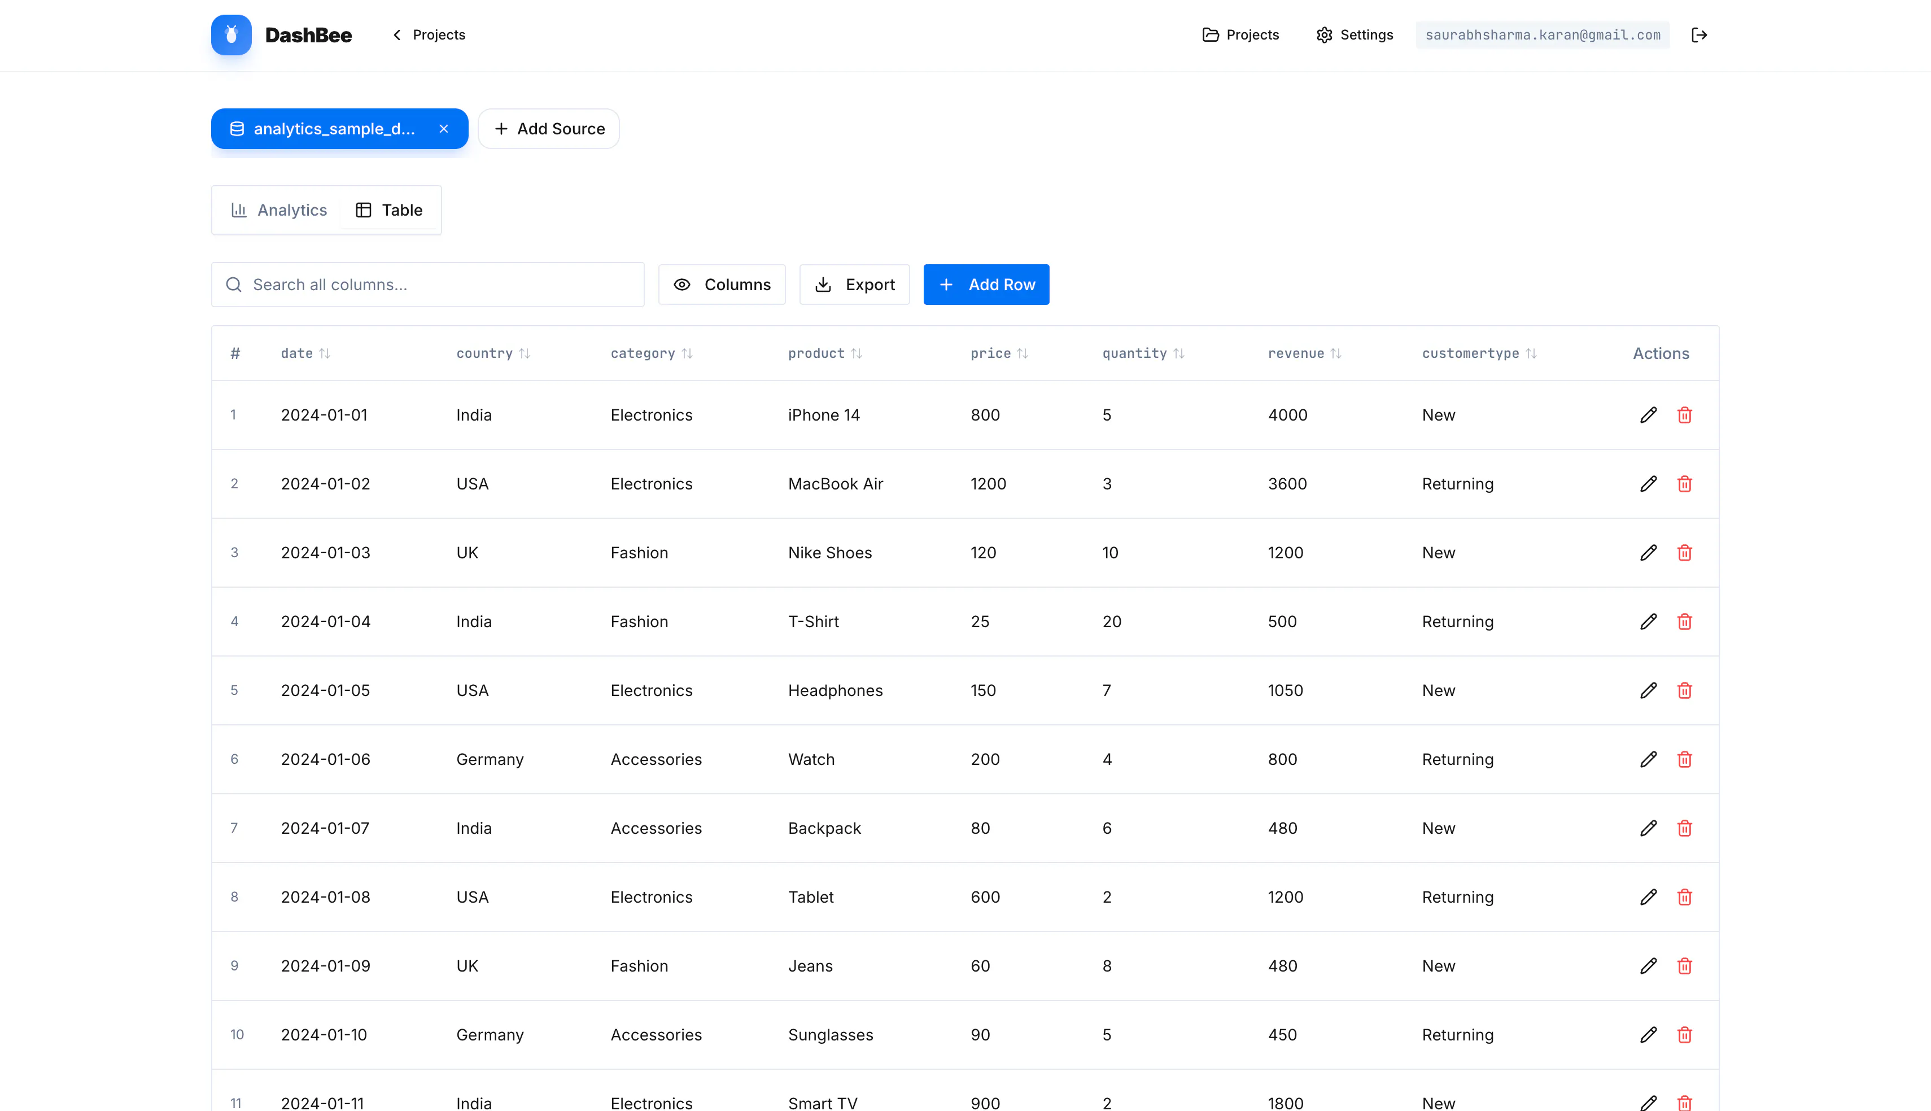Edit the Jeans row
The height and width of the screenshot is (1111, 1931).
[x=1649, y=966]
